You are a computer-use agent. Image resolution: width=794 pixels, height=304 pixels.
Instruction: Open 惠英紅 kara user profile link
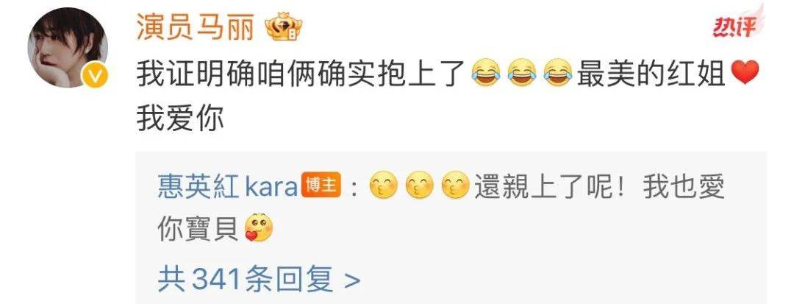228,188
